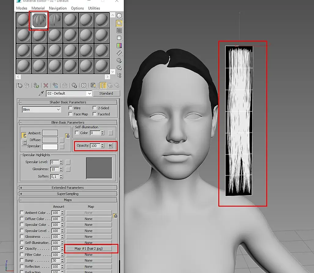
Task: Open Material/Map Navigator icon
Action: (119, 75)
